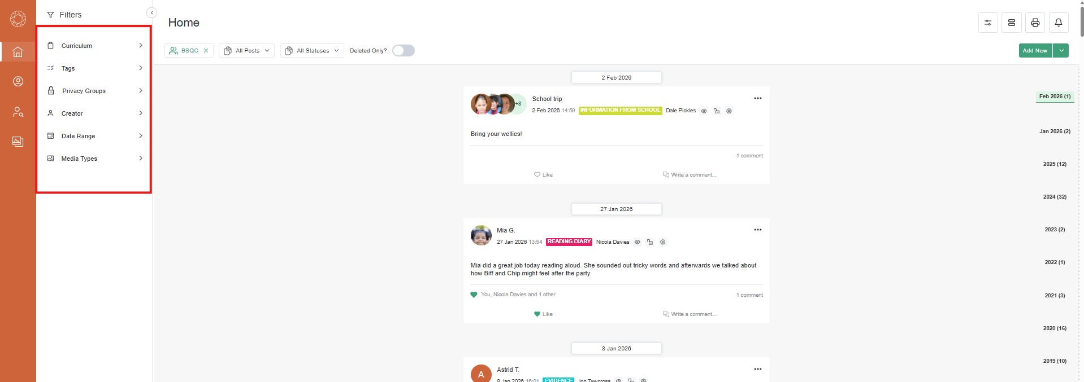Click the lock icon on School trip post
Image resolution: width=1084 pixels, height=382 pixels.
coord(717,111)
